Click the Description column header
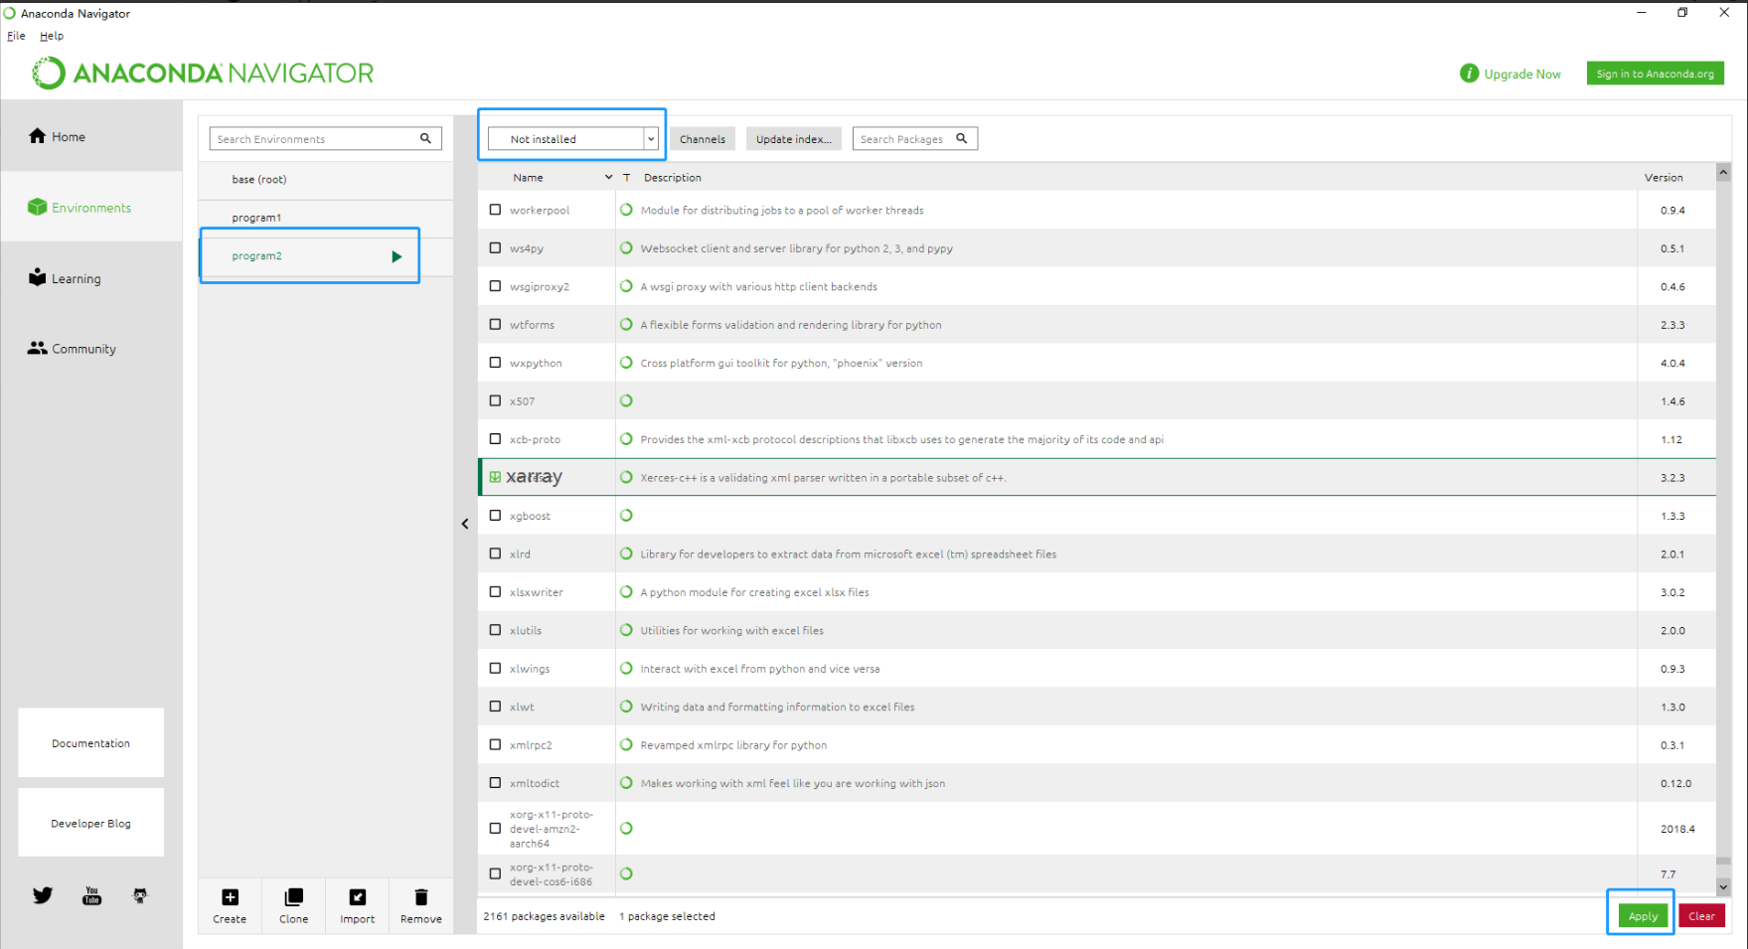This screenshot has width=1748, height=949. [x=673, y=178]
